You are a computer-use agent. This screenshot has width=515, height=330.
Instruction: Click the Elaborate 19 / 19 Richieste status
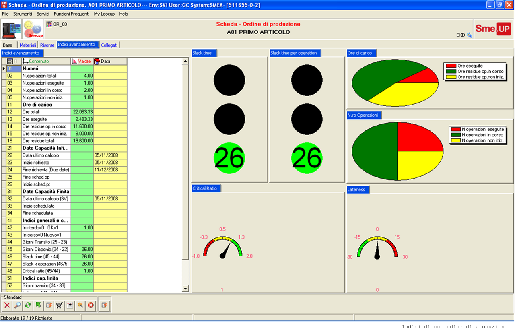click(x=27, y=318)
